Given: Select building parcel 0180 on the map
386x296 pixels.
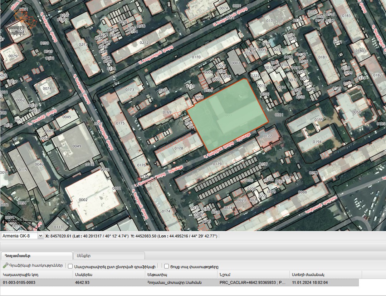Looking at the screenshot, I should (x=360, y=51).
